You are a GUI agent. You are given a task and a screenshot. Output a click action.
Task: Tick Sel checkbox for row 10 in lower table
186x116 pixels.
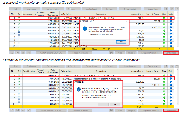(x=19, y=104)
